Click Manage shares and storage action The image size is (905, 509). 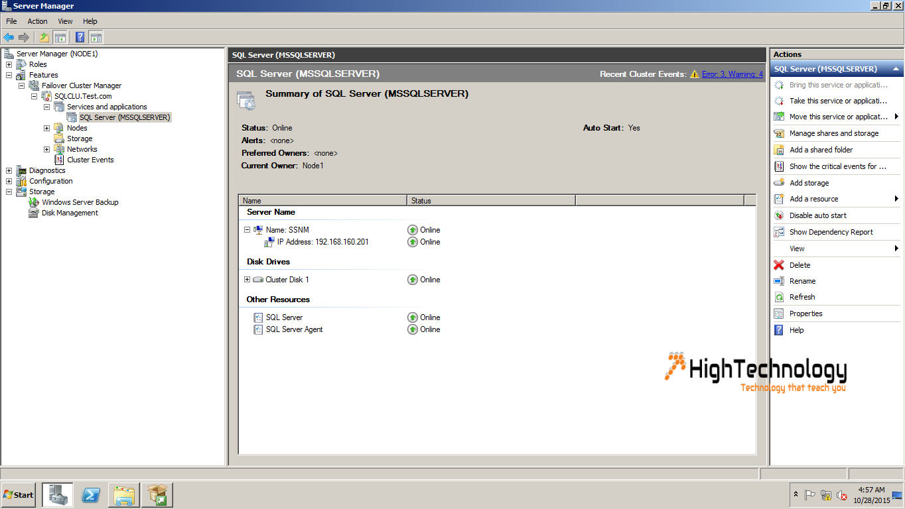click(x=833, y=133)
